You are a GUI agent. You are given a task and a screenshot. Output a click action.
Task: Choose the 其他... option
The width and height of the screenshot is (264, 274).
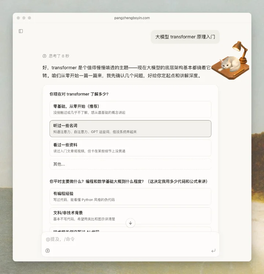130,164
